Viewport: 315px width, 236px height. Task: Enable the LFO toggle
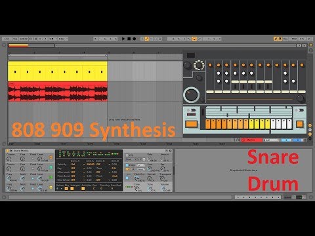point(127,155)
